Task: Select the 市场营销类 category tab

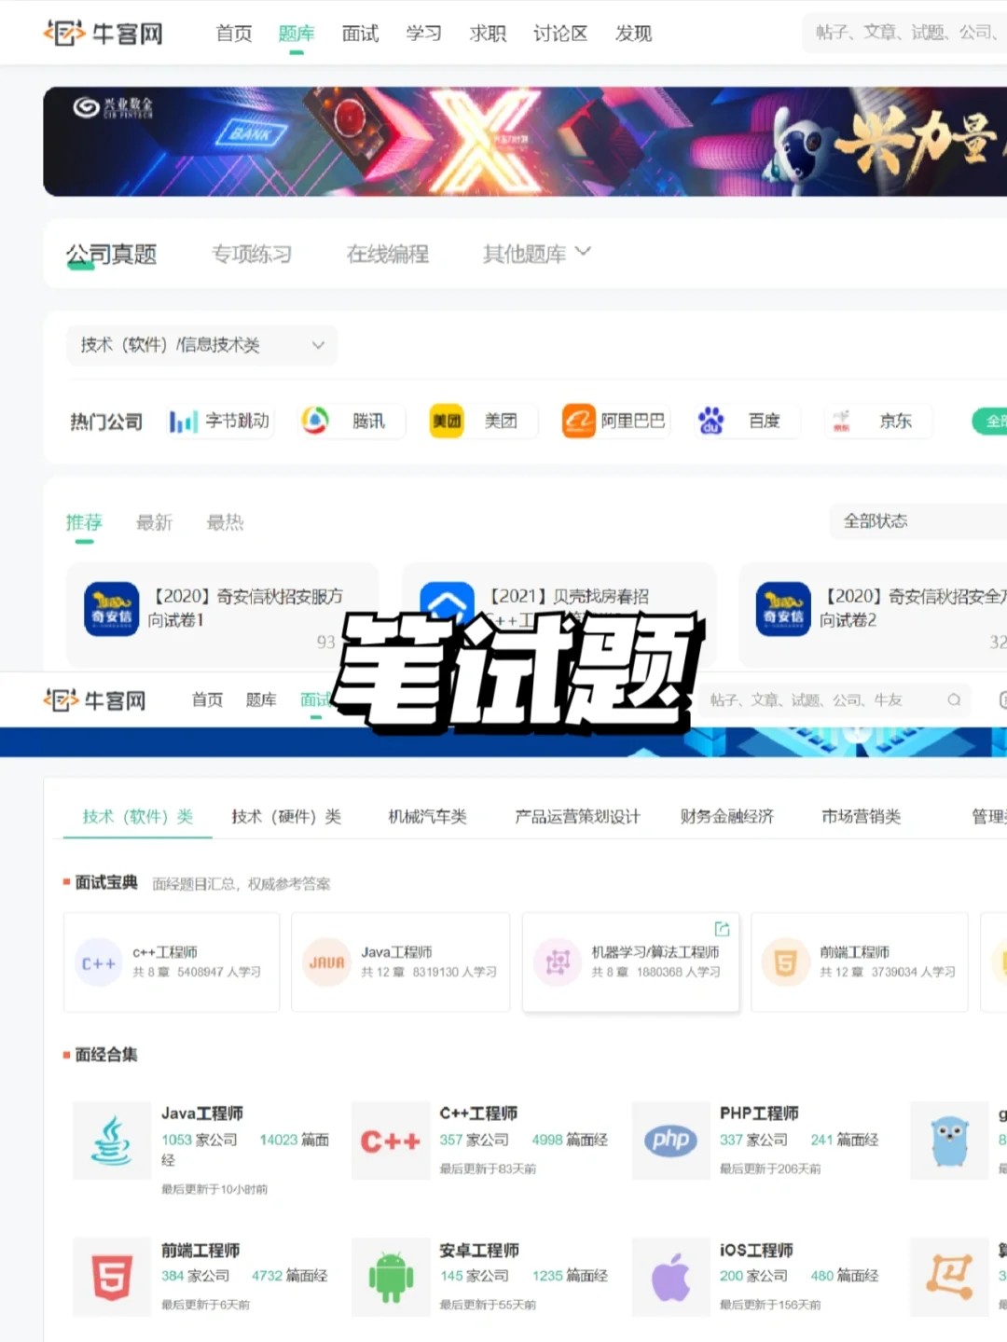Action: pos(862,817)
